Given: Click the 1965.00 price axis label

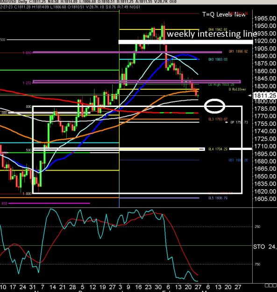Looking at the screenshot, I should (x=265, y=19).
